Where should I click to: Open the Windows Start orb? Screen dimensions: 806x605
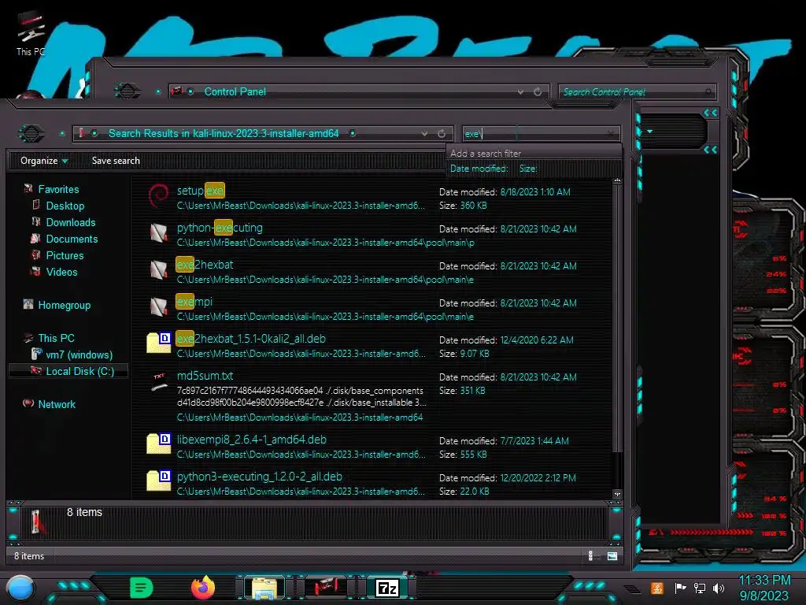click(x=20, y=588)
